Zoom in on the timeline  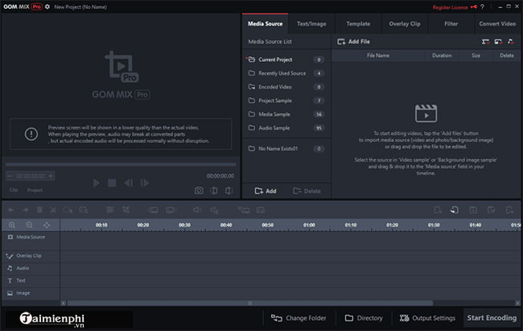12,225
